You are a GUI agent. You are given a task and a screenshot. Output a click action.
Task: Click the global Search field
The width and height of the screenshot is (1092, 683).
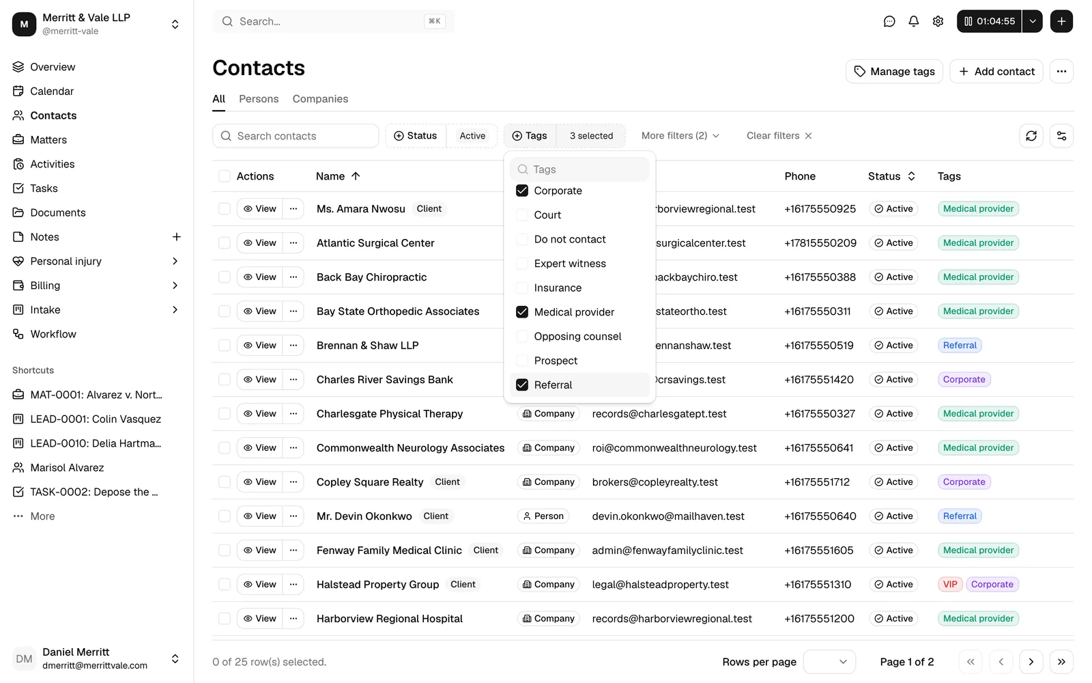pyautogui.click(x=333, y=21)
